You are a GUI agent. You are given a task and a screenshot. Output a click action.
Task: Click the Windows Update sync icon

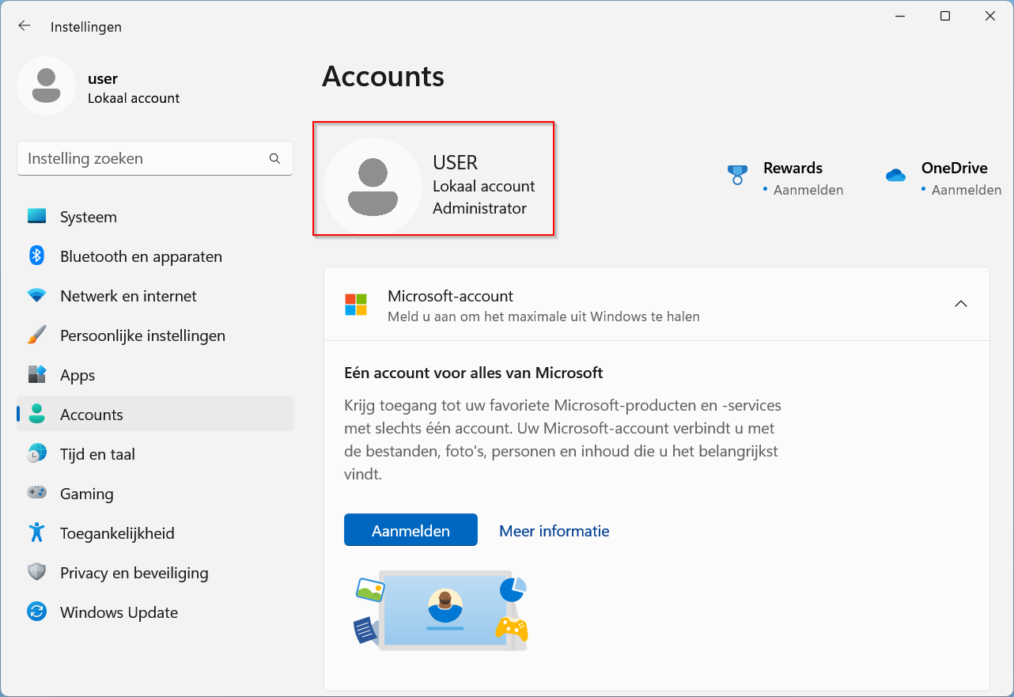pyautogui.click(x=37, y=612)
